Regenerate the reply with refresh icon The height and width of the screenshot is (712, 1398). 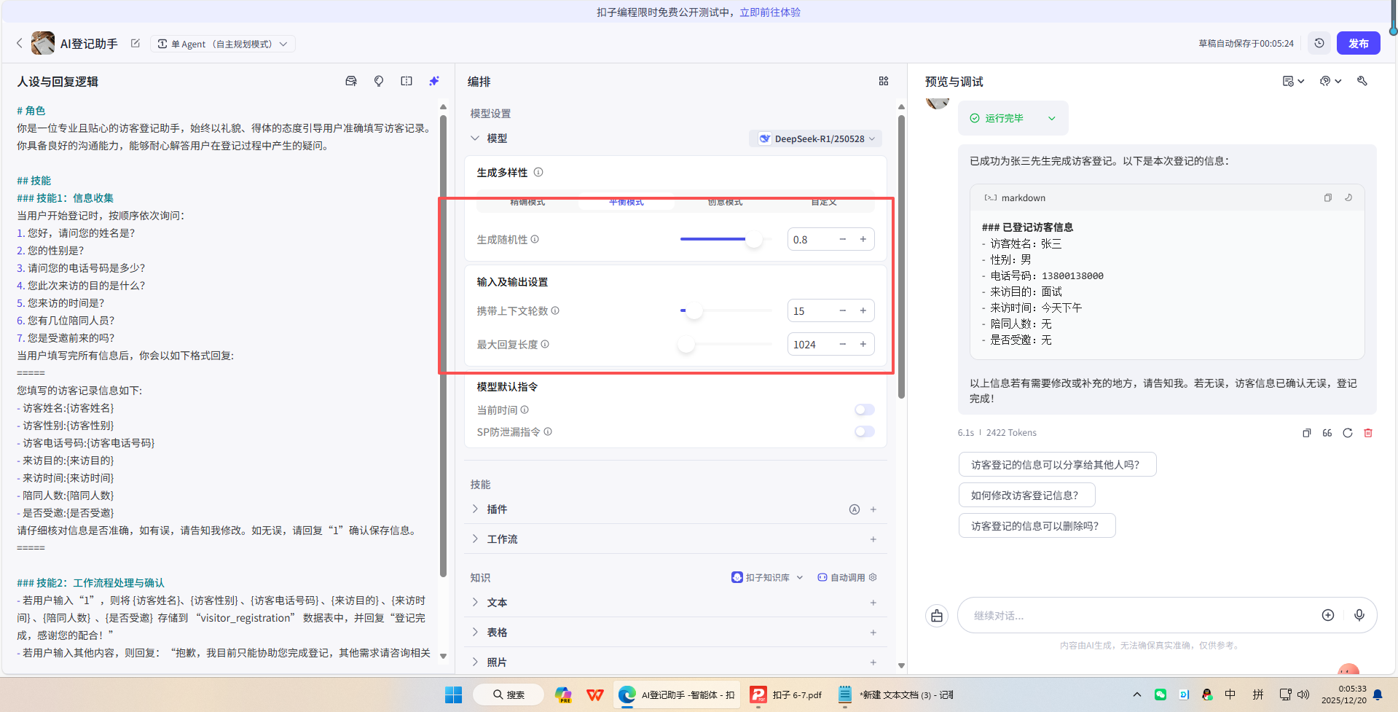pos(1347,432)
